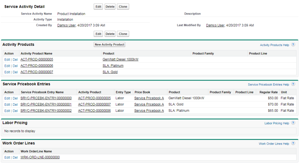The image size is (299, 163).
Task: Click the top Edit button
Action: coord(98,7)
